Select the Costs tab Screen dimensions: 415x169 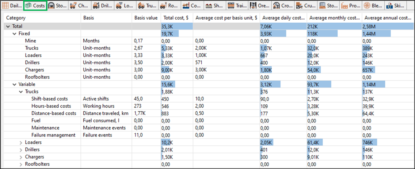[x=35, y=6]
